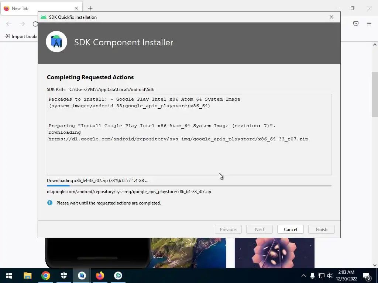Open the notification center with 8 notifications
The width and height of the screenshot is (378, 283).
pyautogui.click(x=367, y=276)
